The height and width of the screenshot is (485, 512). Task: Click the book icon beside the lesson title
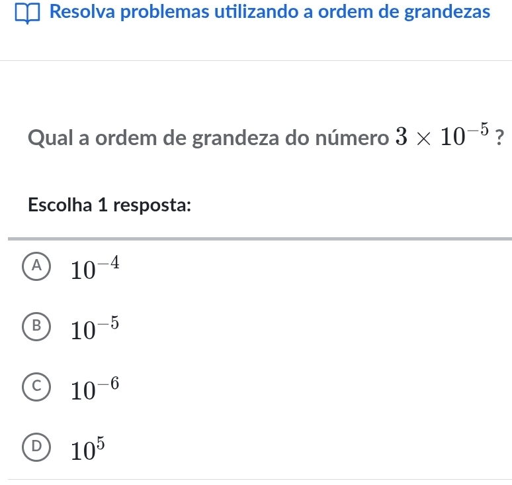click(30, 13)
